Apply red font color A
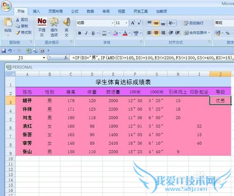This screenshot has height=196, width=234. coord(125,33)
